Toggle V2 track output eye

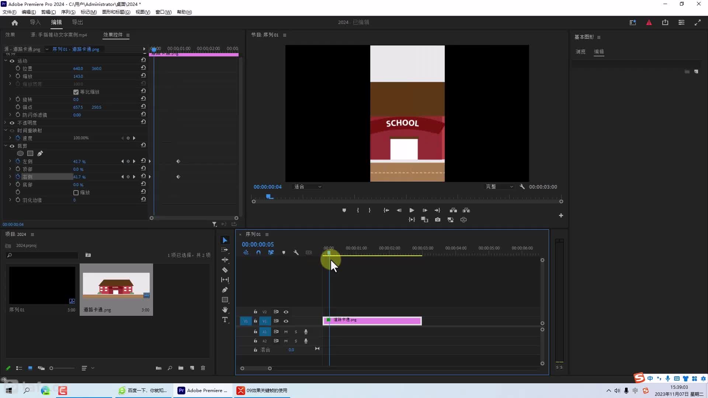pyautogui.click(x=286, y=312)
